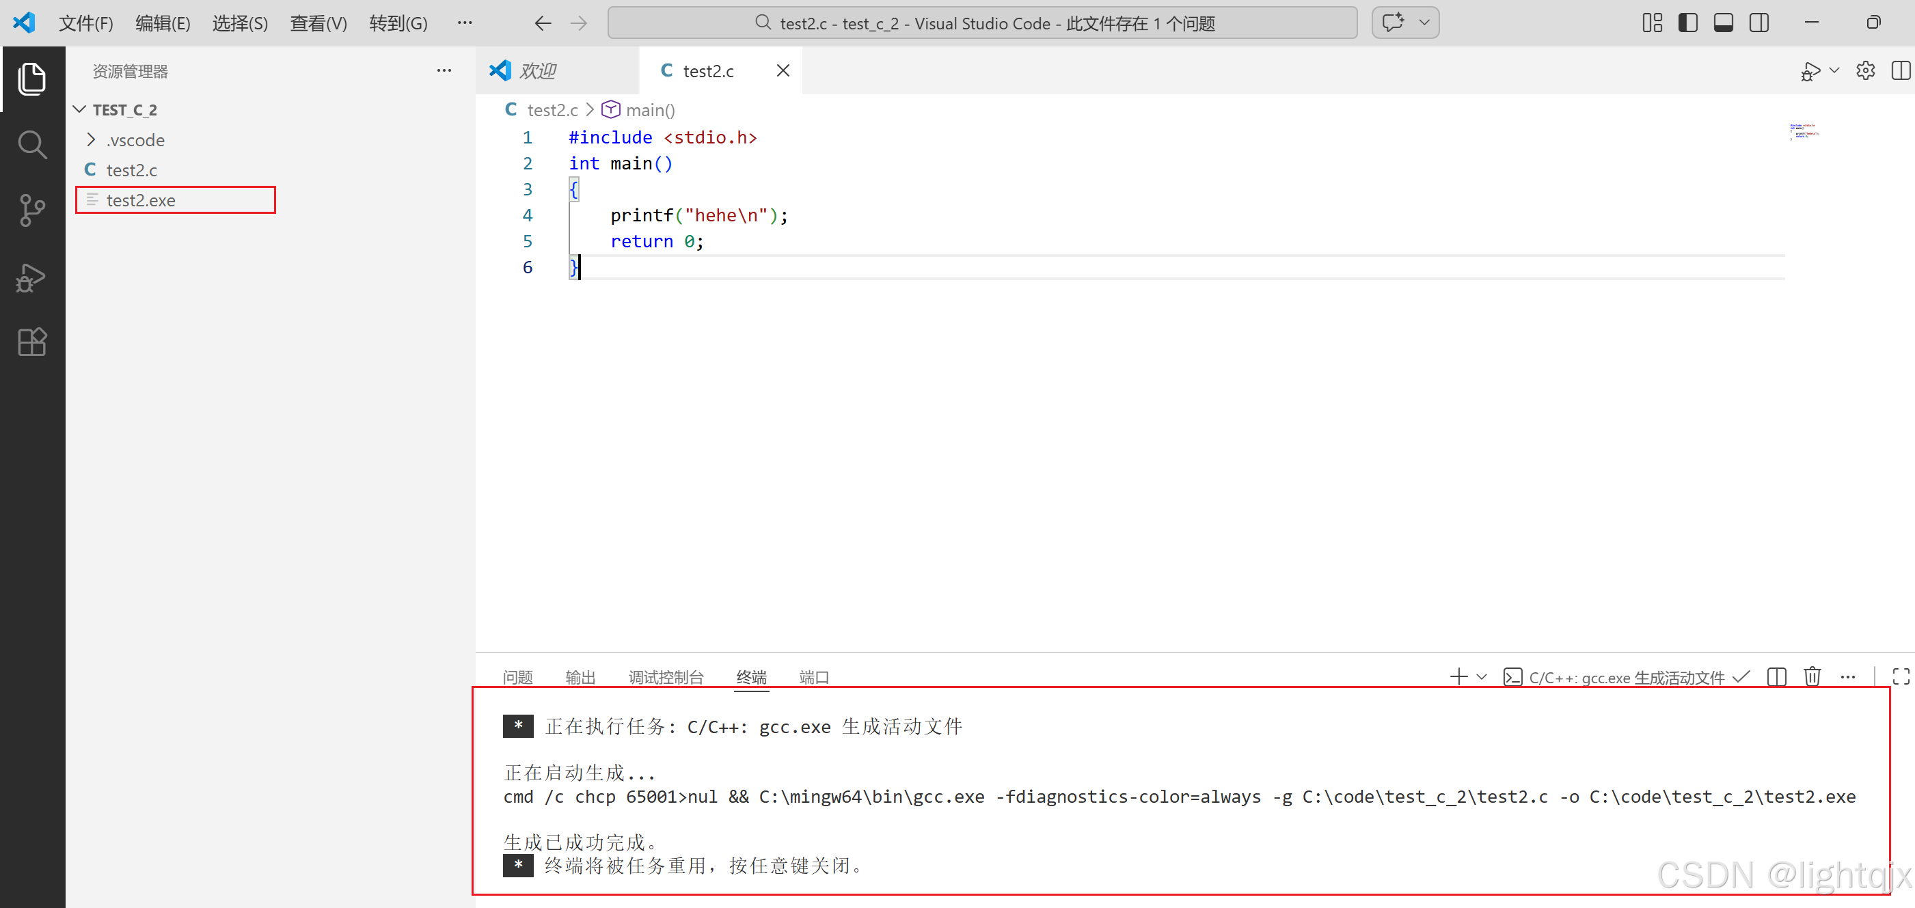Open the new terminal launch profile dropdown

[1482, 676]
